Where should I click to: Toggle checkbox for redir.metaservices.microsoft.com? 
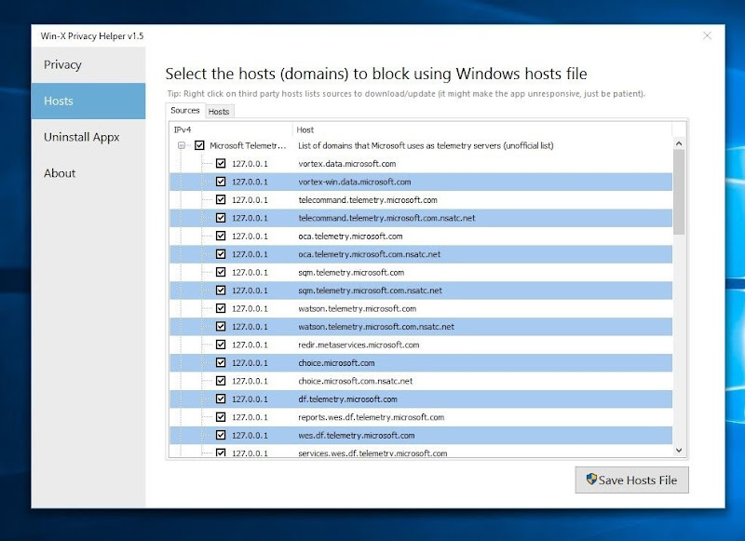point(221,345)
